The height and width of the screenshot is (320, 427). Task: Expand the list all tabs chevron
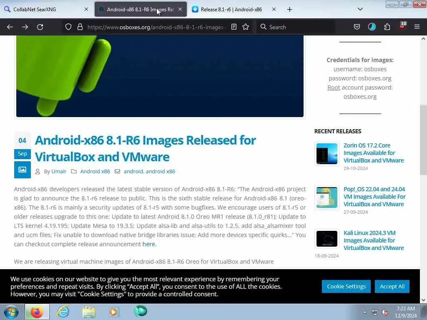tap(360, 10)
